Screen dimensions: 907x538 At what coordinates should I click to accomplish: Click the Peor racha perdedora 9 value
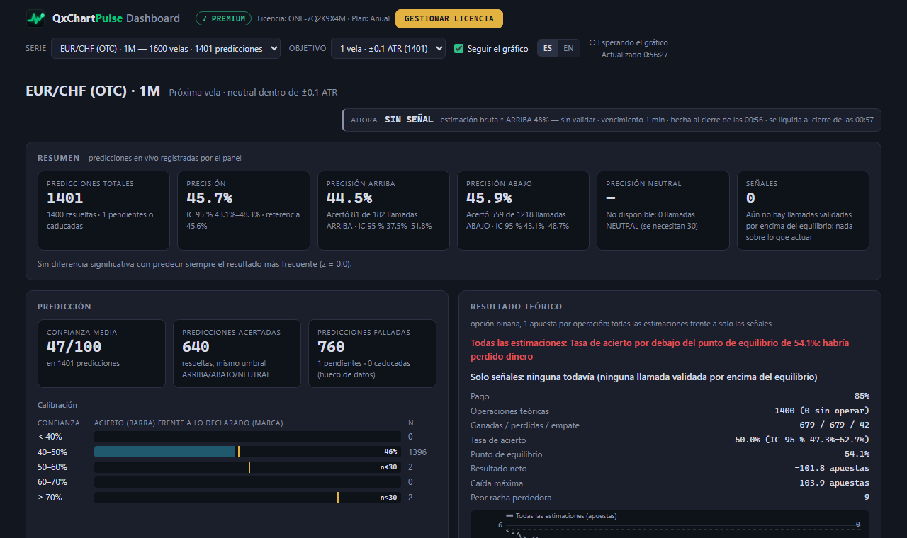(x=867, y=498)
